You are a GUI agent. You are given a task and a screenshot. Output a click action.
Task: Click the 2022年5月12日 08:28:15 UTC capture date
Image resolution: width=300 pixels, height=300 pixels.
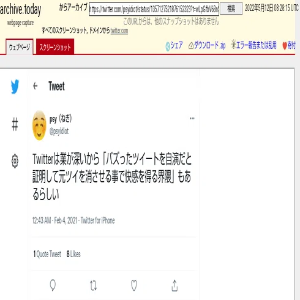(x=272, y=8)
